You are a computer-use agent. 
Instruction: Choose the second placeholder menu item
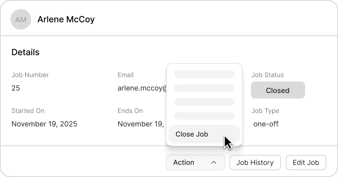coord(204,88)
